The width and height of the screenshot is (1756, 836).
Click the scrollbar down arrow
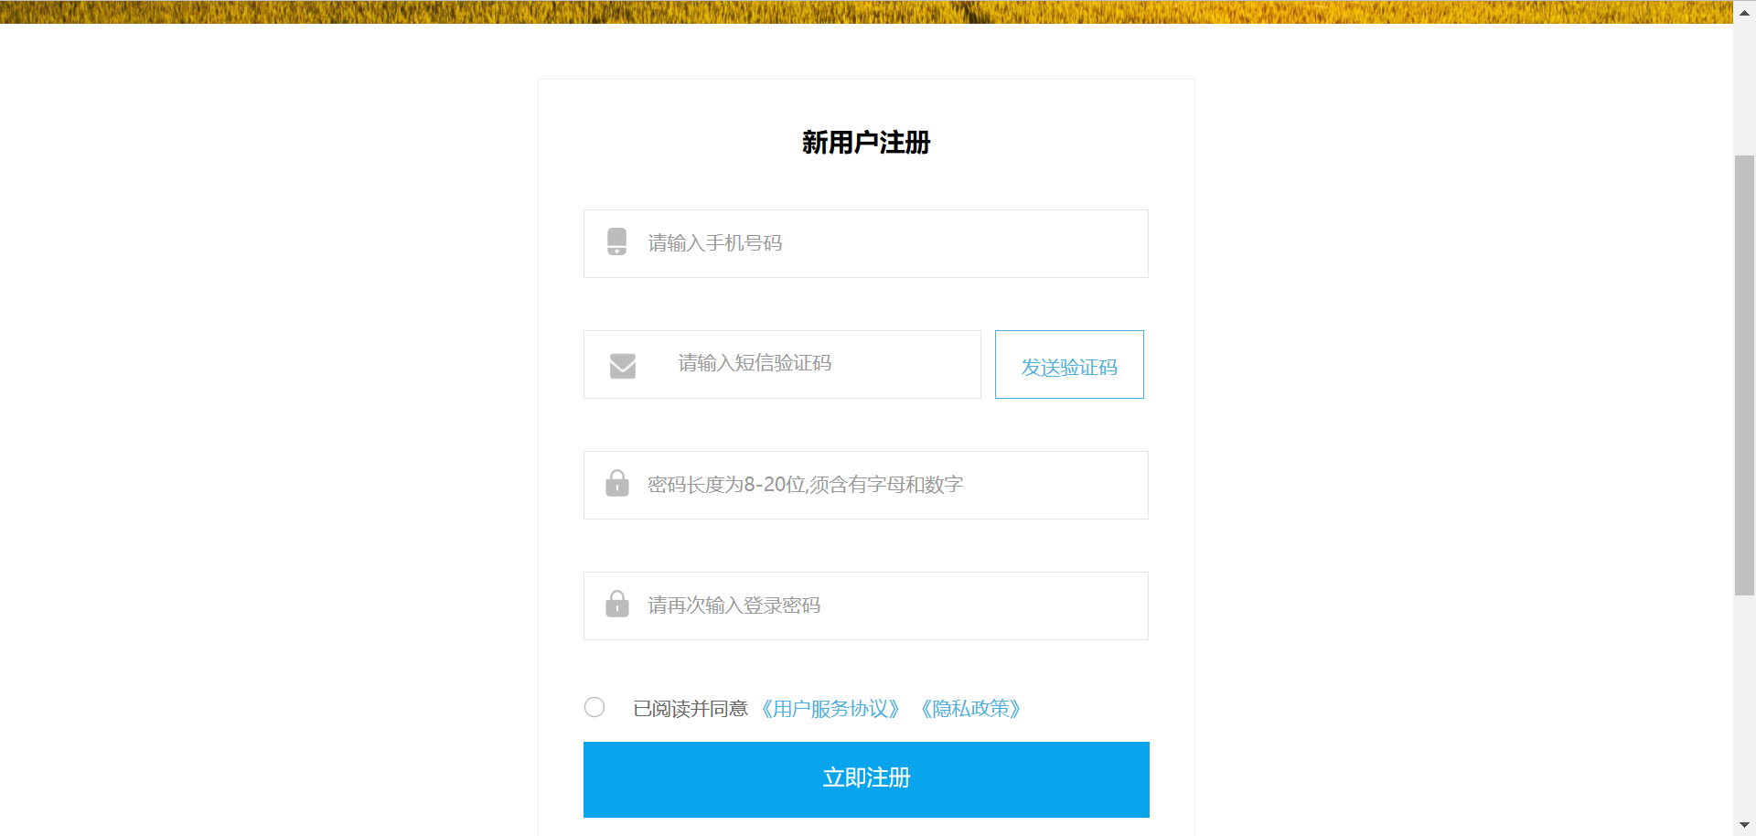pyautogui.click(x=1744, y=825)
